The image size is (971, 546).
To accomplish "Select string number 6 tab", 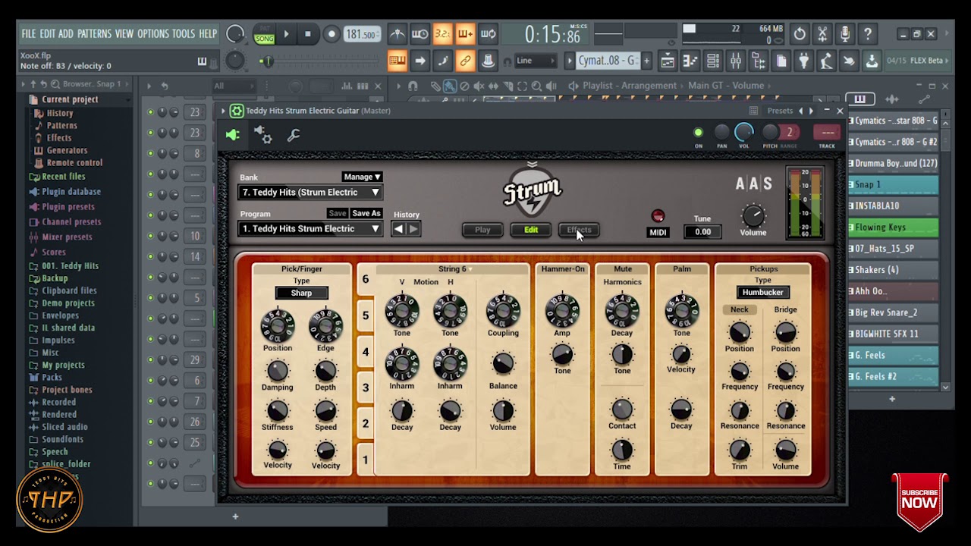I will click(365, 279).
